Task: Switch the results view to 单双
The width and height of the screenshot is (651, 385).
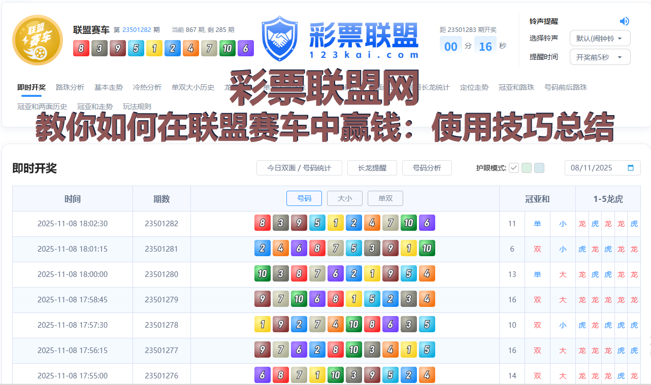Action: 385,198
